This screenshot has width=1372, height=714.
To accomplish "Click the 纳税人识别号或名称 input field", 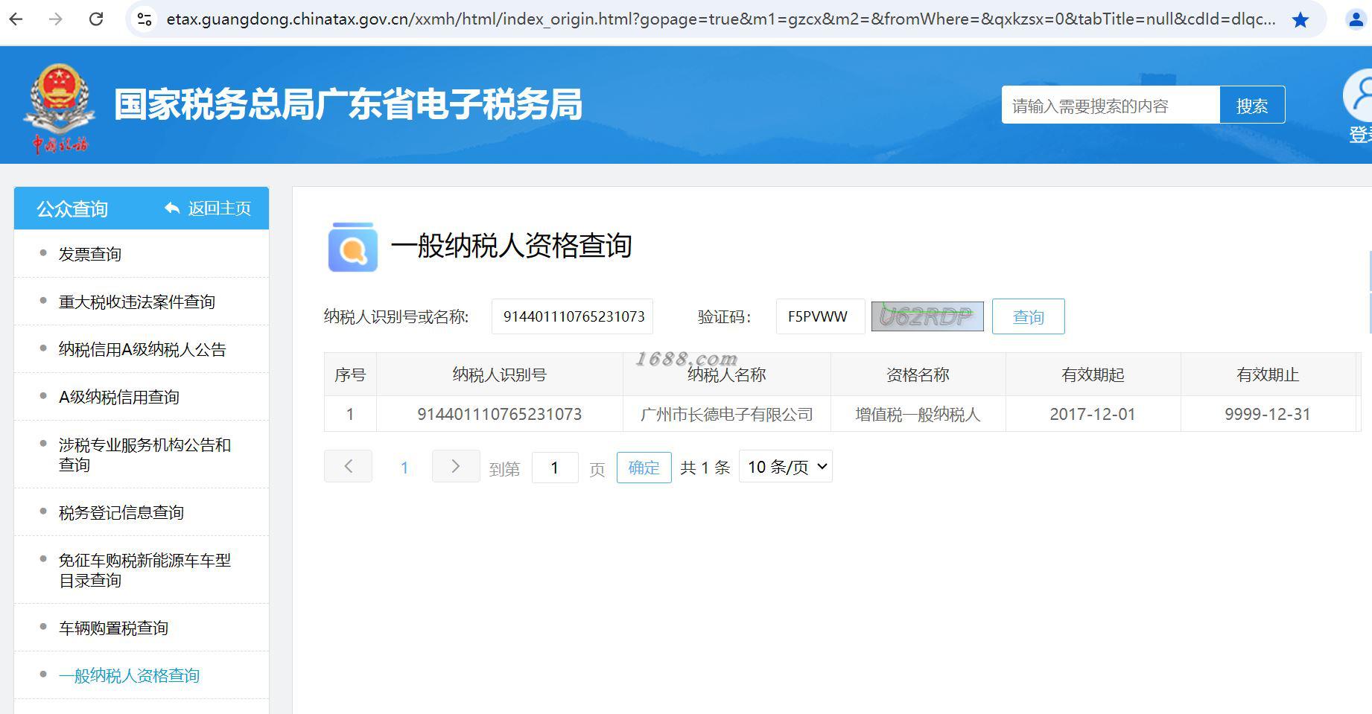I will [572, 316].
